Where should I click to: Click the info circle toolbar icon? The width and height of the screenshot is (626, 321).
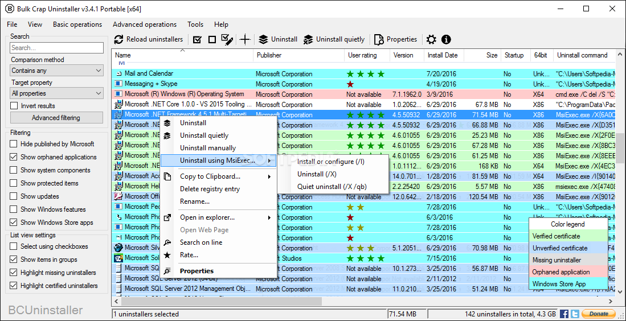(446, 39)
